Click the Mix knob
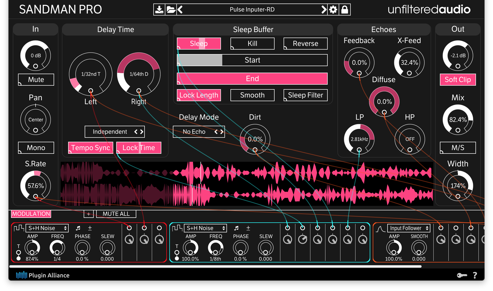 tap(458, 120)
